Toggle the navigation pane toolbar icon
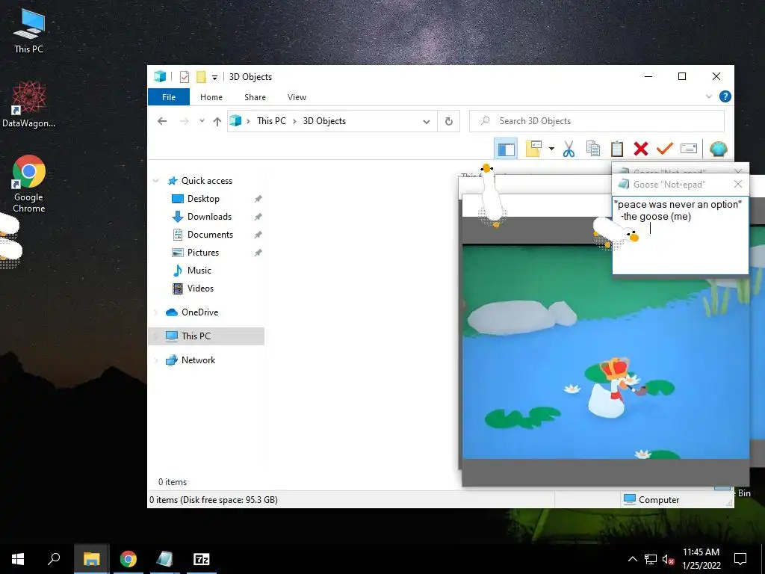The width and height of the screenshot is (765, 574). (506, 149)
